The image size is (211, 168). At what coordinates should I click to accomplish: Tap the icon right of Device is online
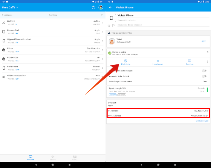[x=207, y=52]
